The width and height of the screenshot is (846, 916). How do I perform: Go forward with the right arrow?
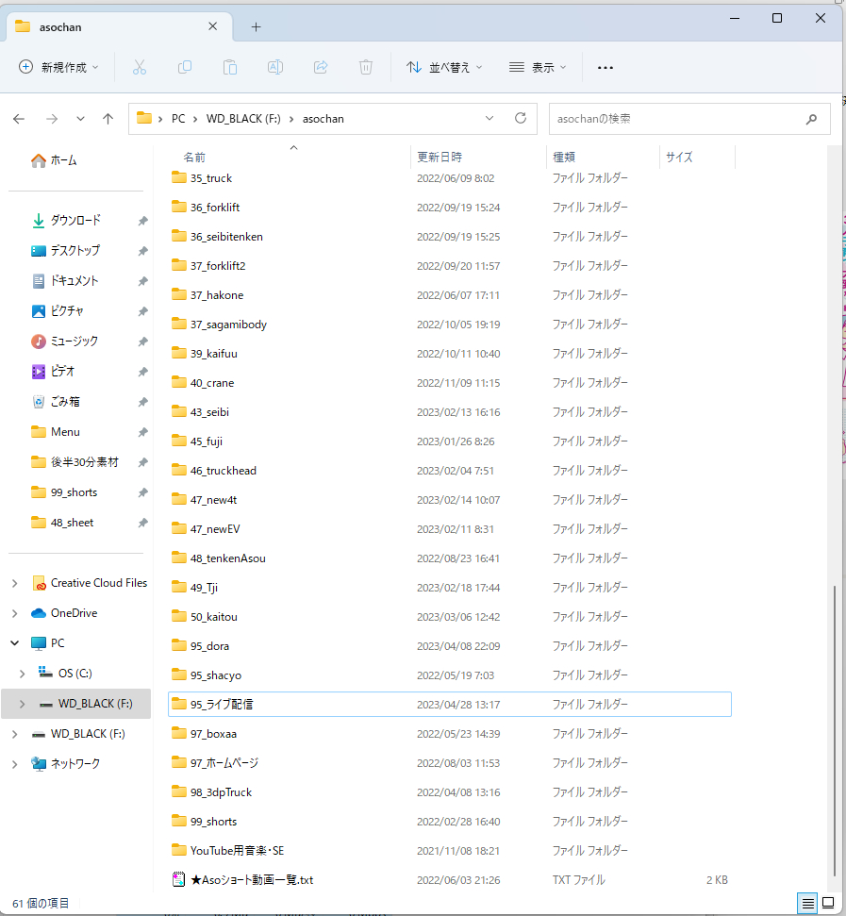pos(52,119)
